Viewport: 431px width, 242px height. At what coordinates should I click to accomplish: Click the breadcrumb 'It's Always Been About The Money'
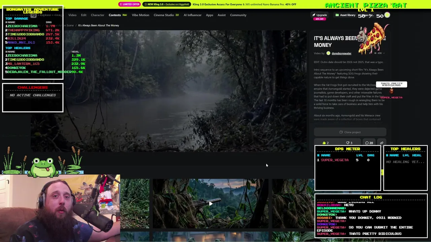tap(99, 25)
